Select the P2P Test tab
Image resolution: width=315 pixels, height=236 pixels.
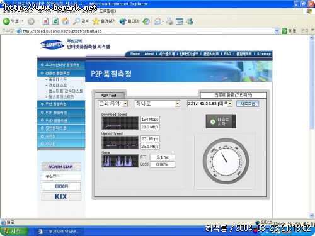point(108,96)
